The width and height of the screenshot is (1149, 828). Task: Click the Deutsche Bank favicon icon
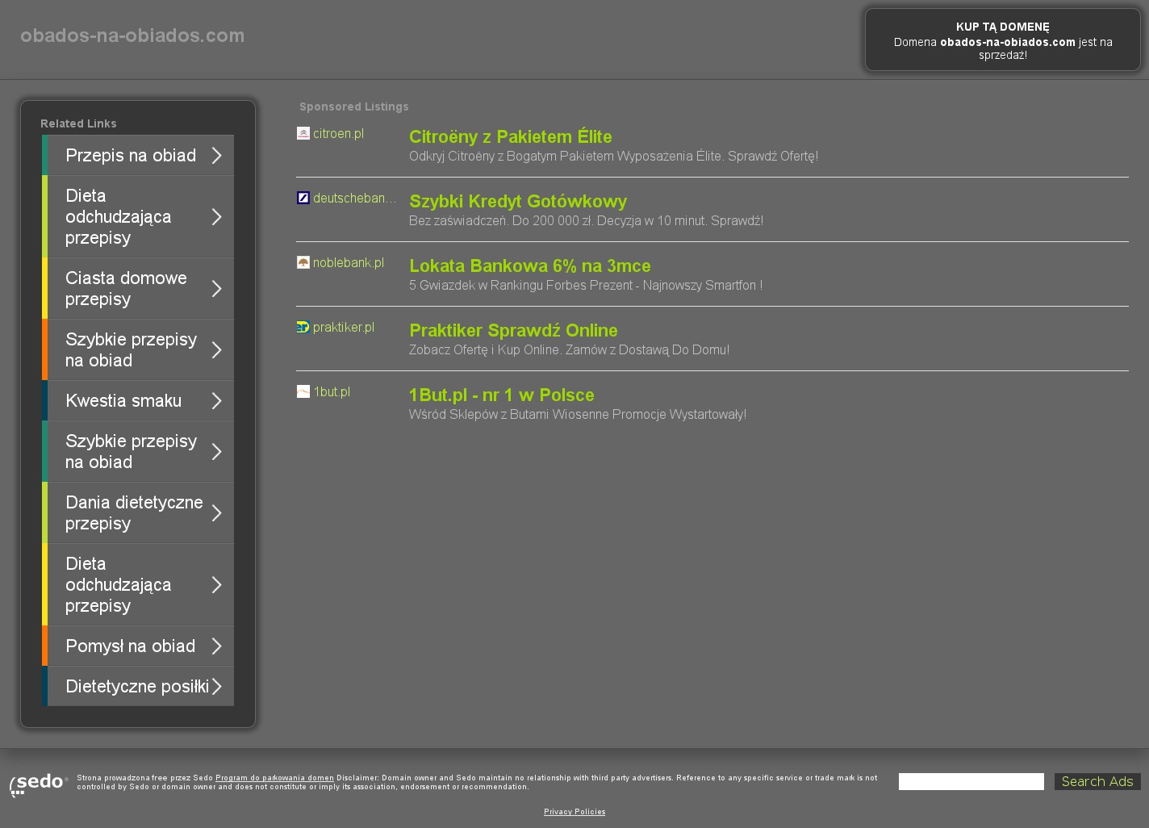pyautogui.click(x=303, y=198)
